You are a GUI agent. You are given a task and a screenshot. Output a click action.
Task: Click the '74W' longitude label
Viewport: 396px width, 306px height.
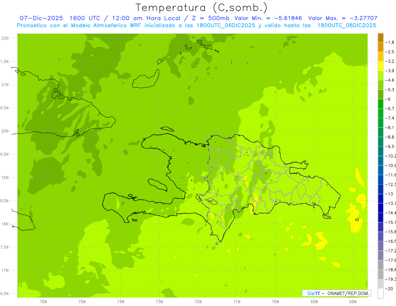(120, 302)
